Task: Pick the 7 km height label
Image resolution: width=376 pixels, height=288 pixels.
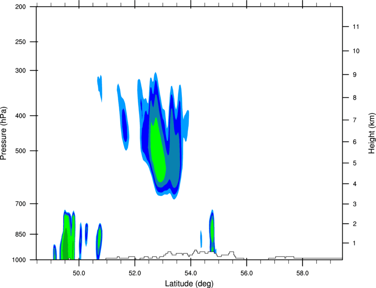Action: click(355, 120)
